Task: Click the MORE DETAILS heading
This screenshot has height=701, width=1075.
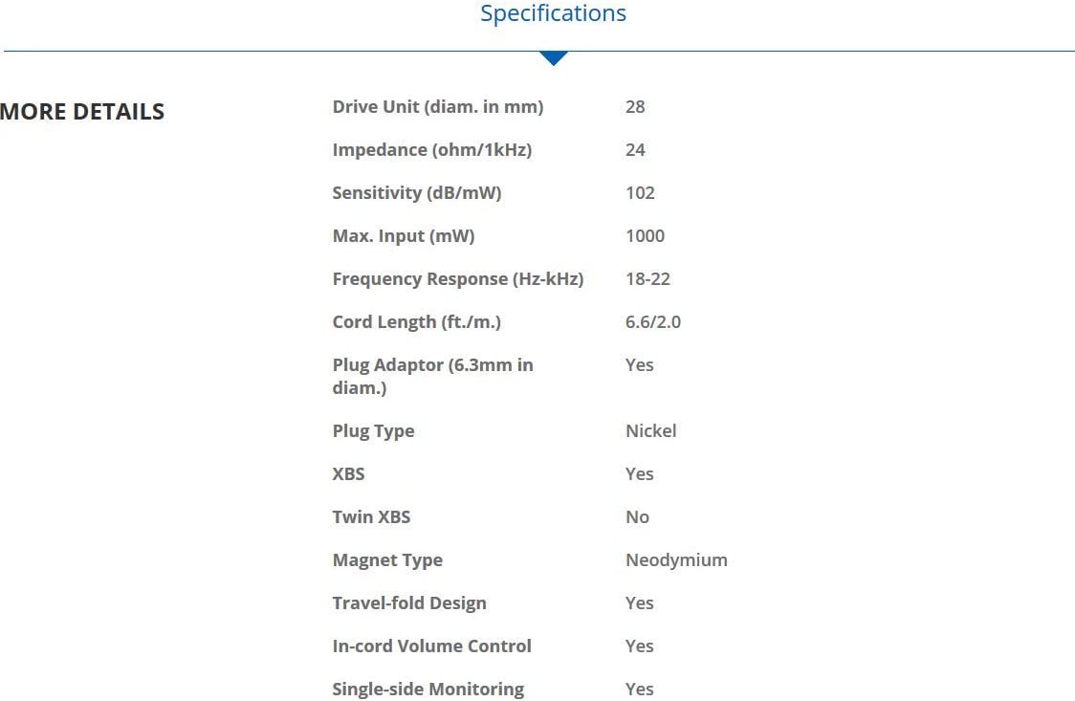Action: 82,112
